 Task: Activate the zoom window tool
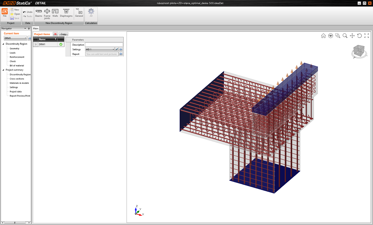tap(338, 36)
